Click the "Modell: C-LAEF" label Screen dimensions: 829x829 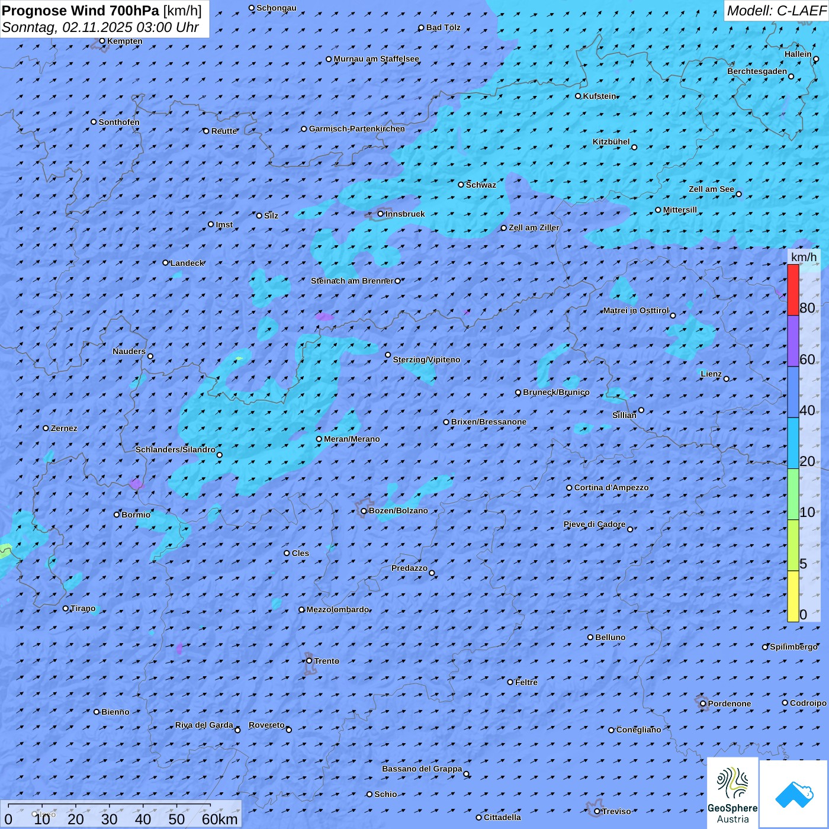coord(776,11)
